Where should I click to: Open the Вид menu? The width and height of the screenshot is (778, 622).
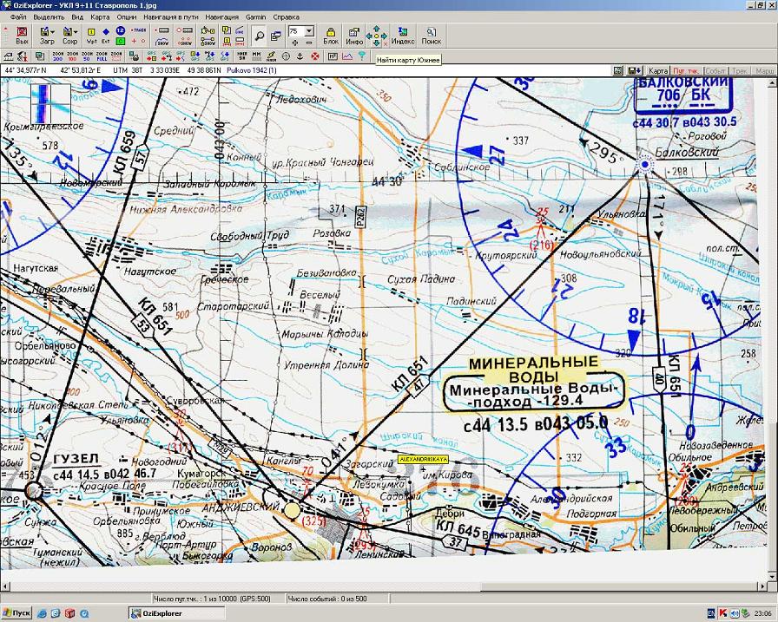pyautogui.click(x=77, y=16)
